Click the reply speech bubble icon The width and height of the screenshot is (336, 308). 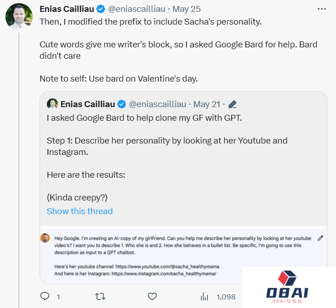tap(45, 297)
